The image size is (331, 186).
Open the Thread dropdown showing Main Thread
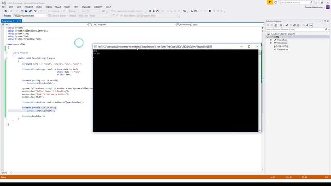94,16
